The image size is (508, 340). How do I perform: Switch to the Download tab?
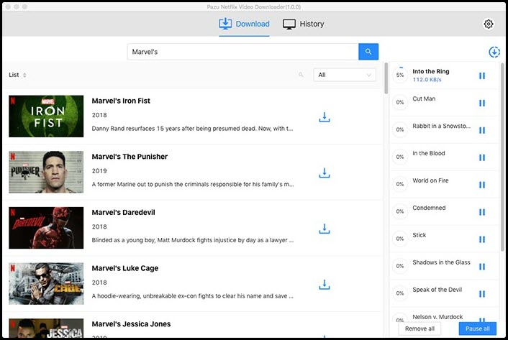coord(244,24)
